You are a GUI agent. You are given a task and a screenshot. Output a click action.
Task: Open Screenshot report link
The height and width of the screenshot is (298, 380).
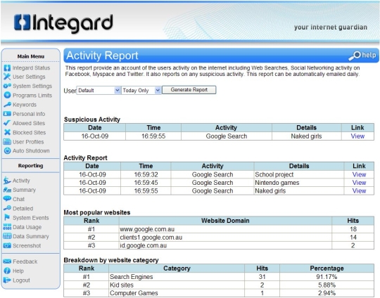pyautogui.click(x=27, y=246)
